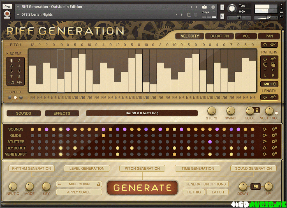Open the PATTERN gear settings
The image size is (287, 208).
(x=273, y=59)
